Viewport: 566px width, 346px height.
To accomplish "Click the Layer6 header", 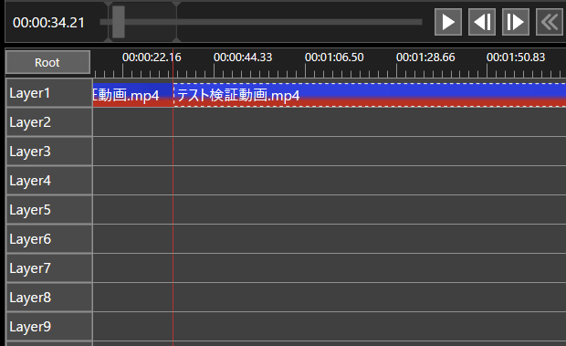I will pos(49,239).
